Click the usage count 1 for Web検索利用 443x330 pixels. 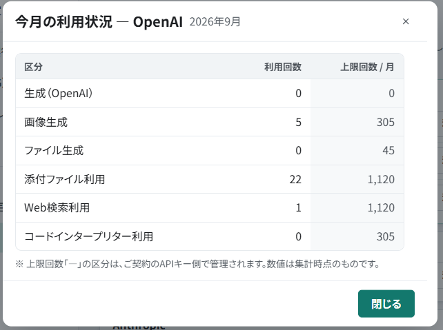[x=298, y=208]
